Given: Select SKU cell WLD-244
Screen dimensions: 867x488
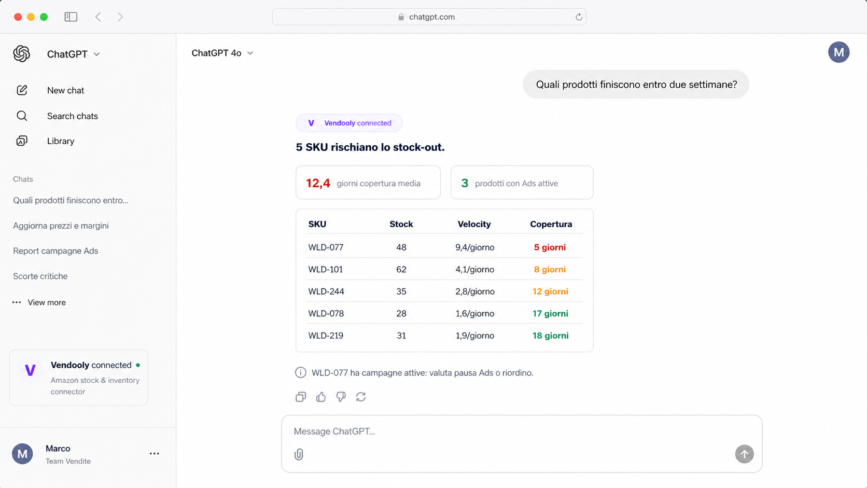Looking at the screenshot, I should tap(326, 291).
